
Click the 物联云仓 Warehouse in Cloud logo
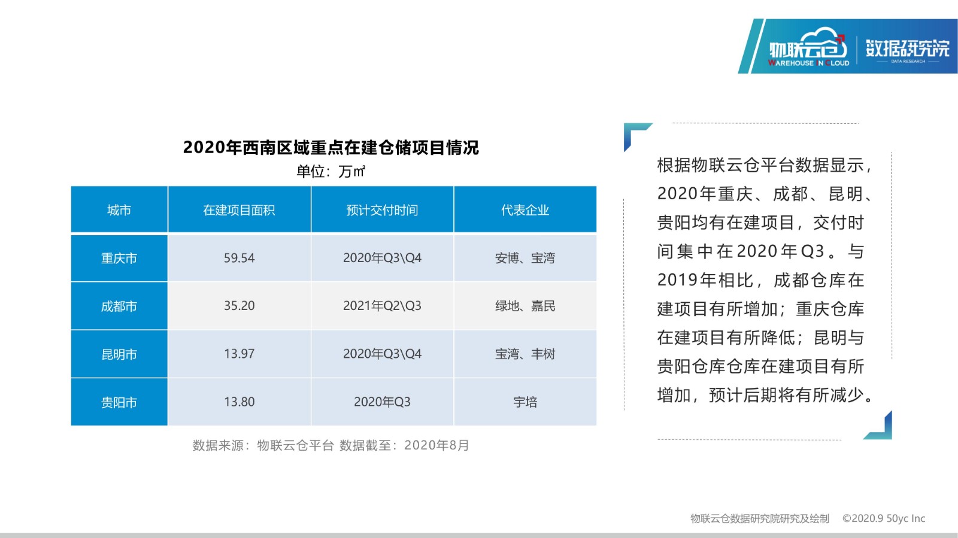pos(808,47)
